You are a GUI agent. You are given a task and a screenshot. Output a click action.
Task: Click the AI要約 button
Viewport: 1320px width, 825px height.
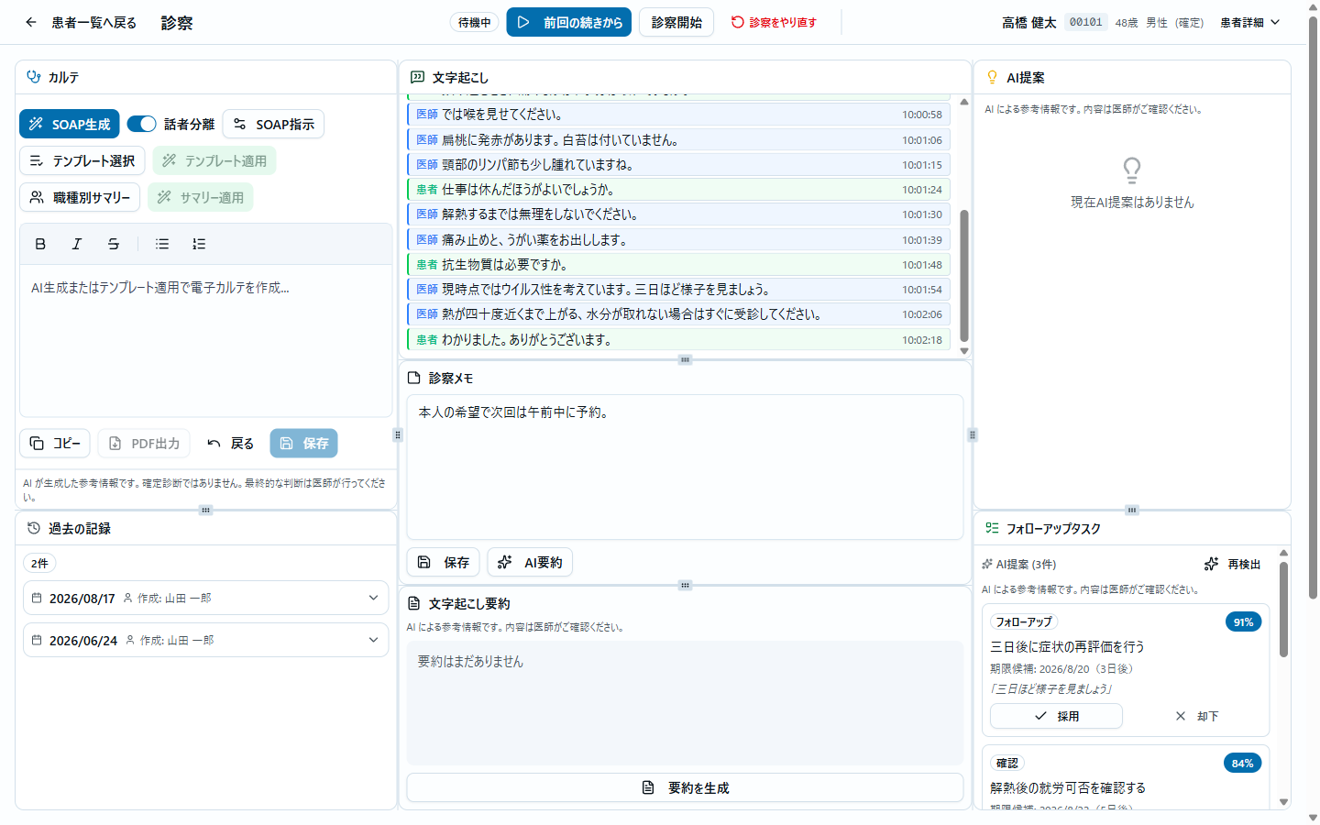[x=530, y=562]
